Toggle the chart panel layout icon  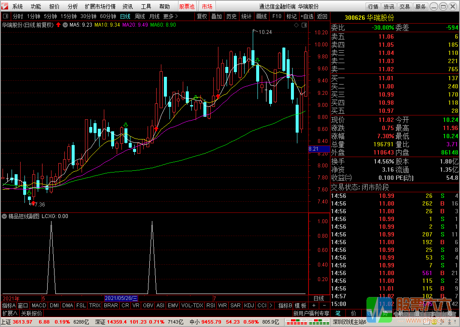pos(304,25)
